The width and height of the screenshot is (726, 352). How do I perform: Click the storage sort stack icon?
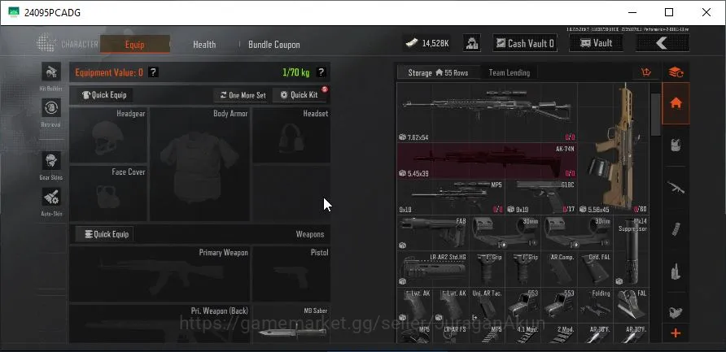676,72
